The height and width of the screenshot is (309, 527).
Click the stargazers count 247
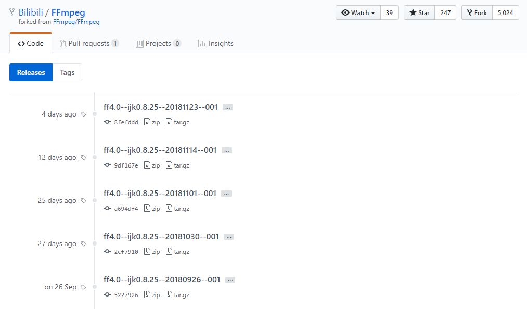pyautogui.click(x=445, y=13)
